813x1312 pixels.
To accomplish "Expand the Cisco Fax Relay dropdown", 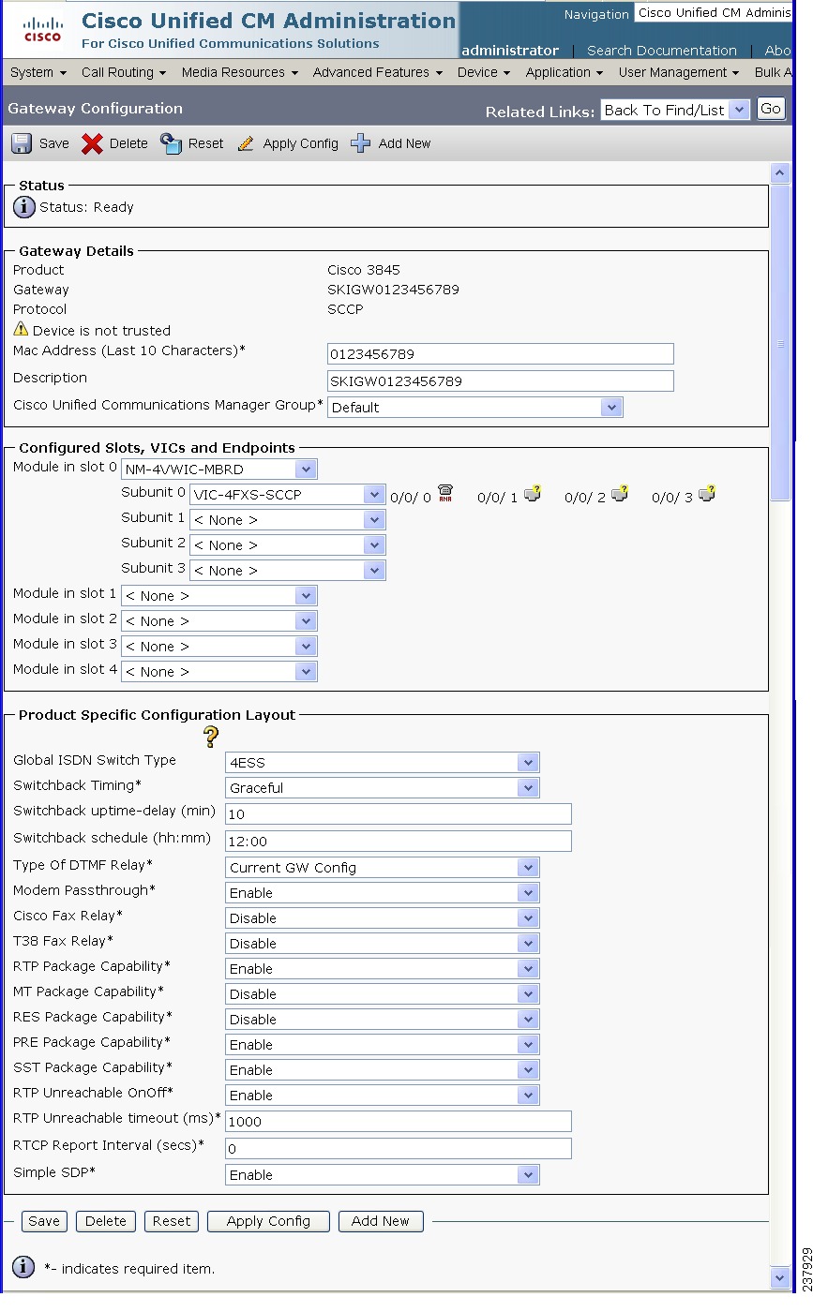I will pos(529,918).
